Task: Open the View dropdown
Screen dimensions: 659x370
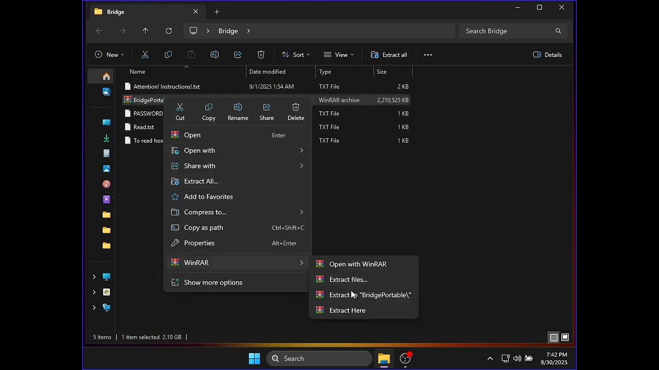Action: [x=338, y=54]
